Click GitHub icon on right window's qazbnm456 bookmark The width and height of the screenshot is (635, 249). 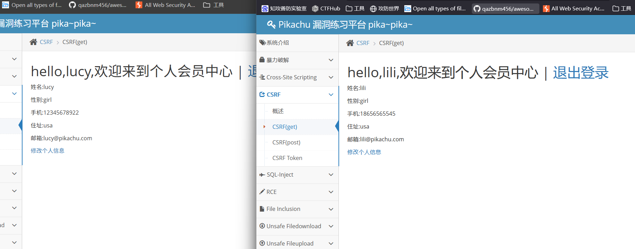pos(477,9)
